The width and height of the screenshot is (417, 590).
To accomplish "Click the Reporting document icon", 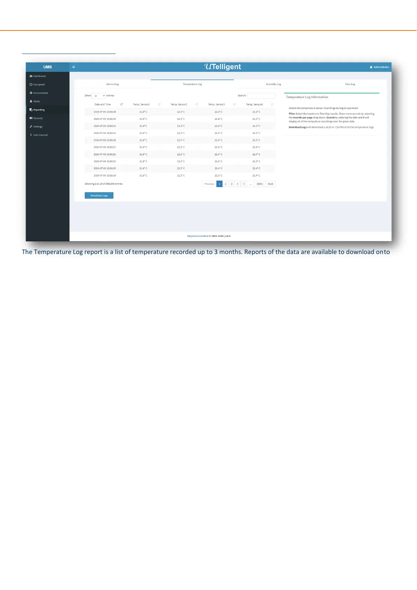I will click(31, 110).
